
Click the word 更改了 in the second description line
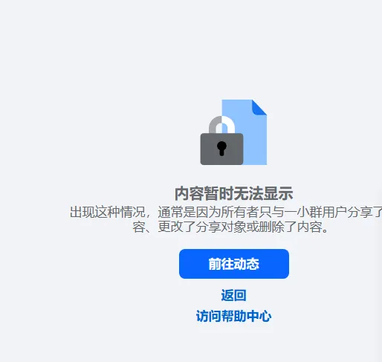tap(177, 227)
